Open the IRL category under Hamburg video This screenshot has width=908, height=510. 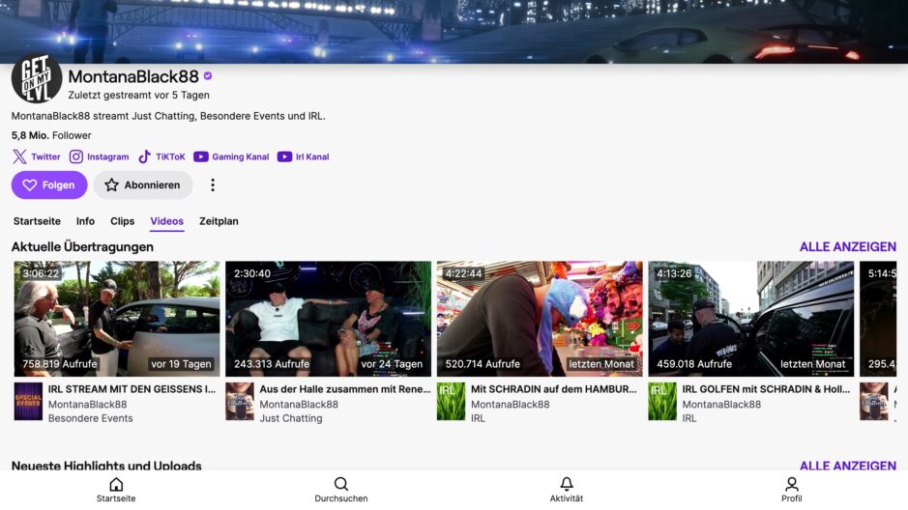point(478,418)
